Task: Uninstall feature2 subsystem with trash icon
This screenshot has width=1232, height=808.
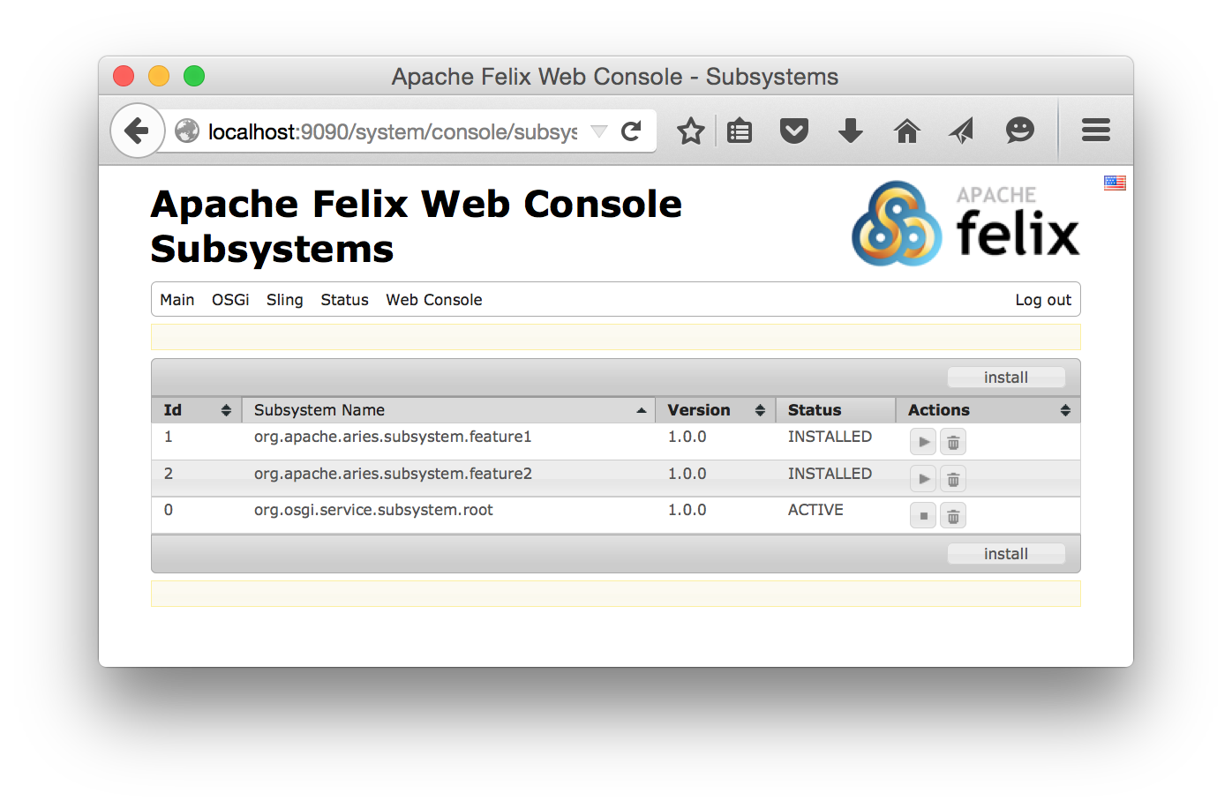Action: coord(953,479)
